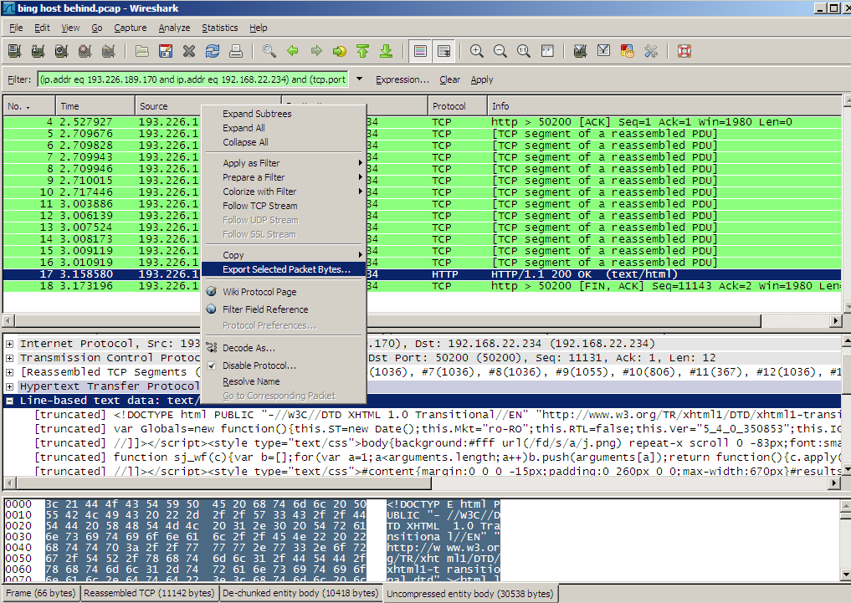Click the Zoom in toolbar icon

[x=477, y=51]
